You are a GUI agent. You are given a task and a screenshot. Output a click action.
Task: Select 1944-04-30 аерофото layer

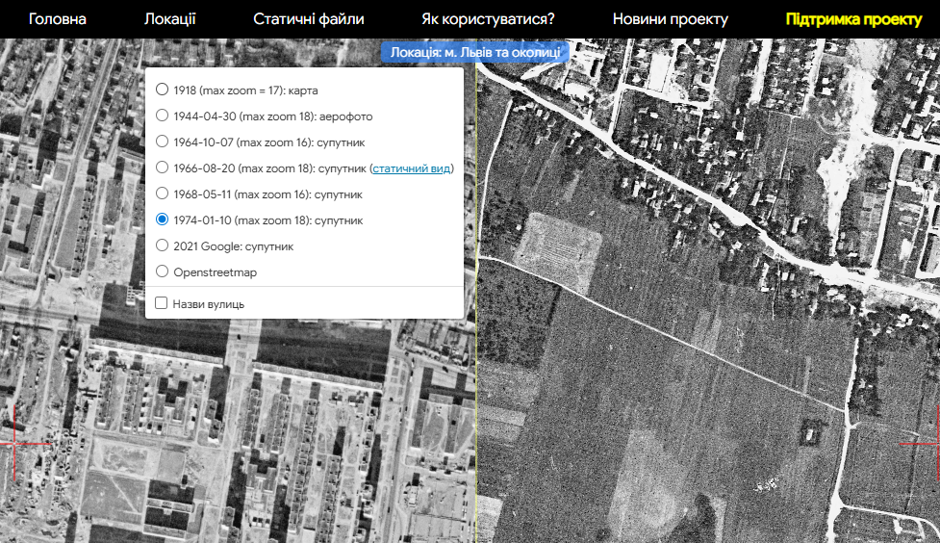[x=162, y=116]
